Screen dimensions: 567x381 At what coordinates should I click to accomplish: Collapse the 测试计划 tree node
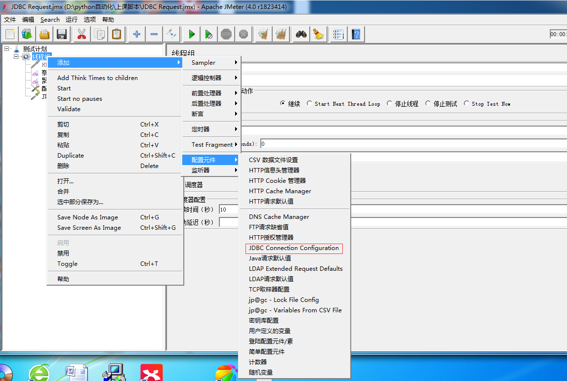(6, 48)
